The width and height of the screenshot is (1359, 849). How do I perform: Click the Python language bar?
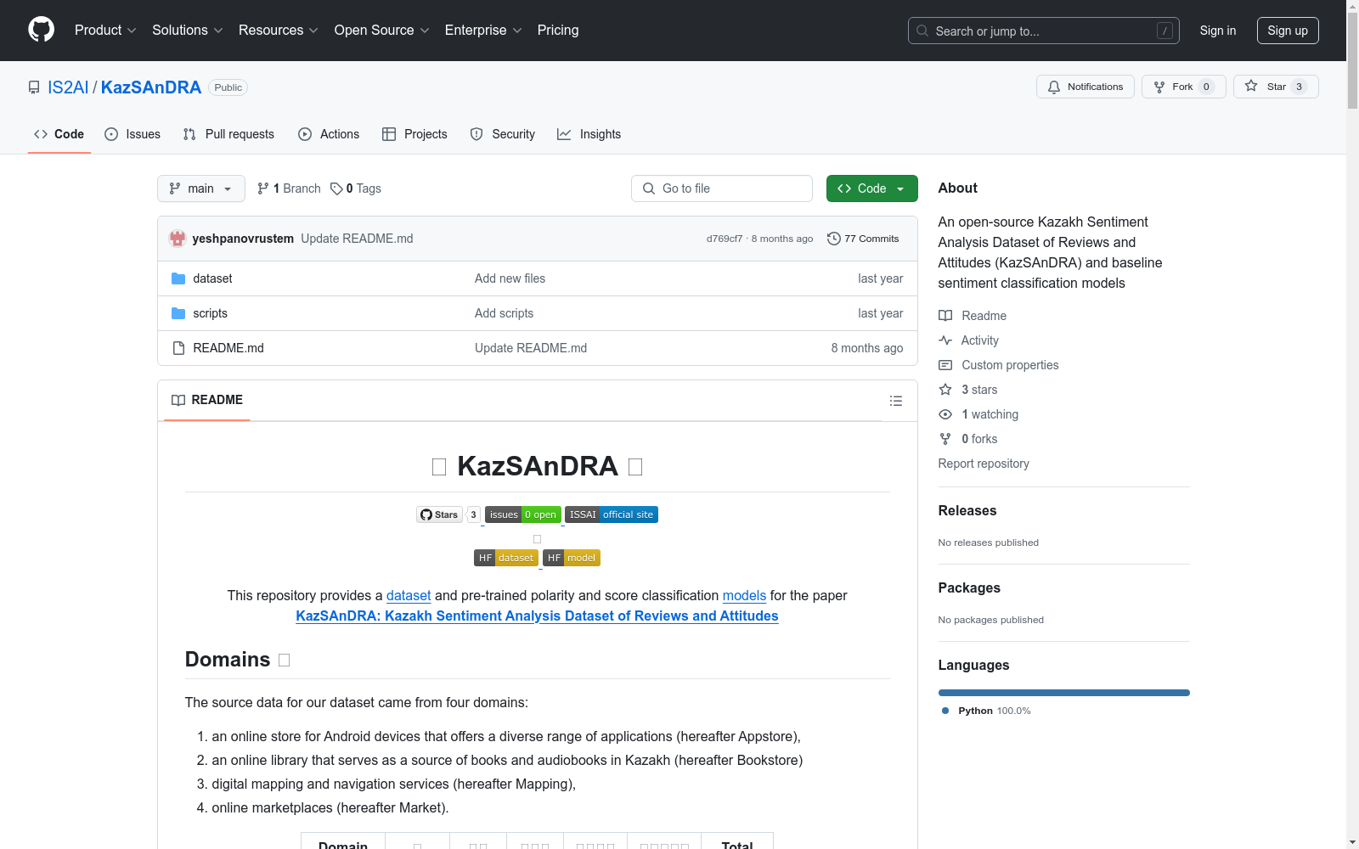click(x=1064, y=693)
